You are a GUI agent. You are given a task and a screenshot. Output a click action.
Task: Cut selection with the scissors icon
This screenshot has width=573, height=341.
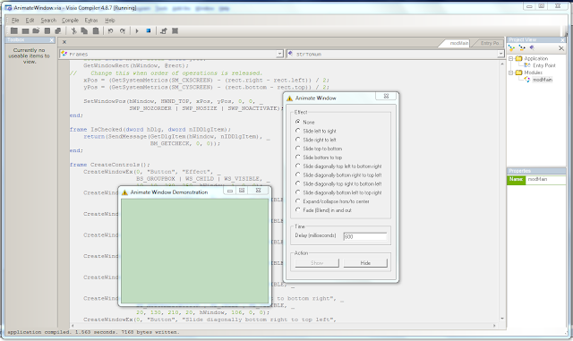pyautogui.click(x=73, y=31)
